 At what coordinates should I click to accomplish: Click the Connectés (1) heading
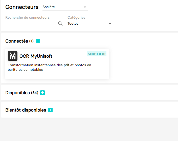[19, 41]
